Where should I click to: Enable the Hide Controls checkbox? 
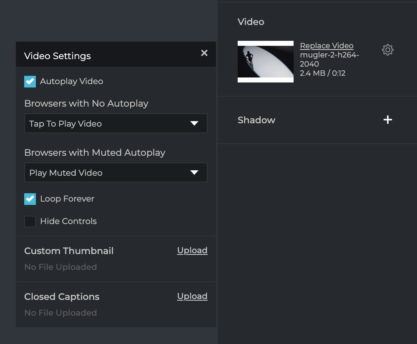(x=30, y=221)
